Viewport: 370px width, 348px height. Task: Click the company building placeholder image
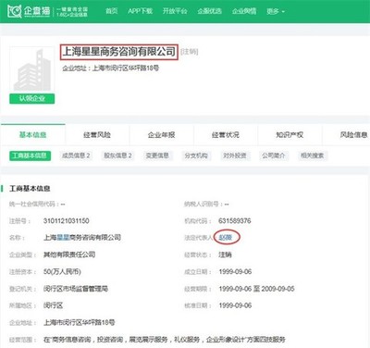(x=31, y=69)
